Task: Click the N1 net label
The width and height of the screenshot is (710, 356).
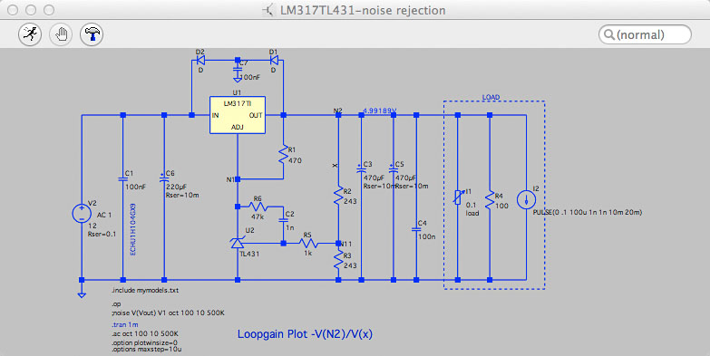Action: (231, 179)
